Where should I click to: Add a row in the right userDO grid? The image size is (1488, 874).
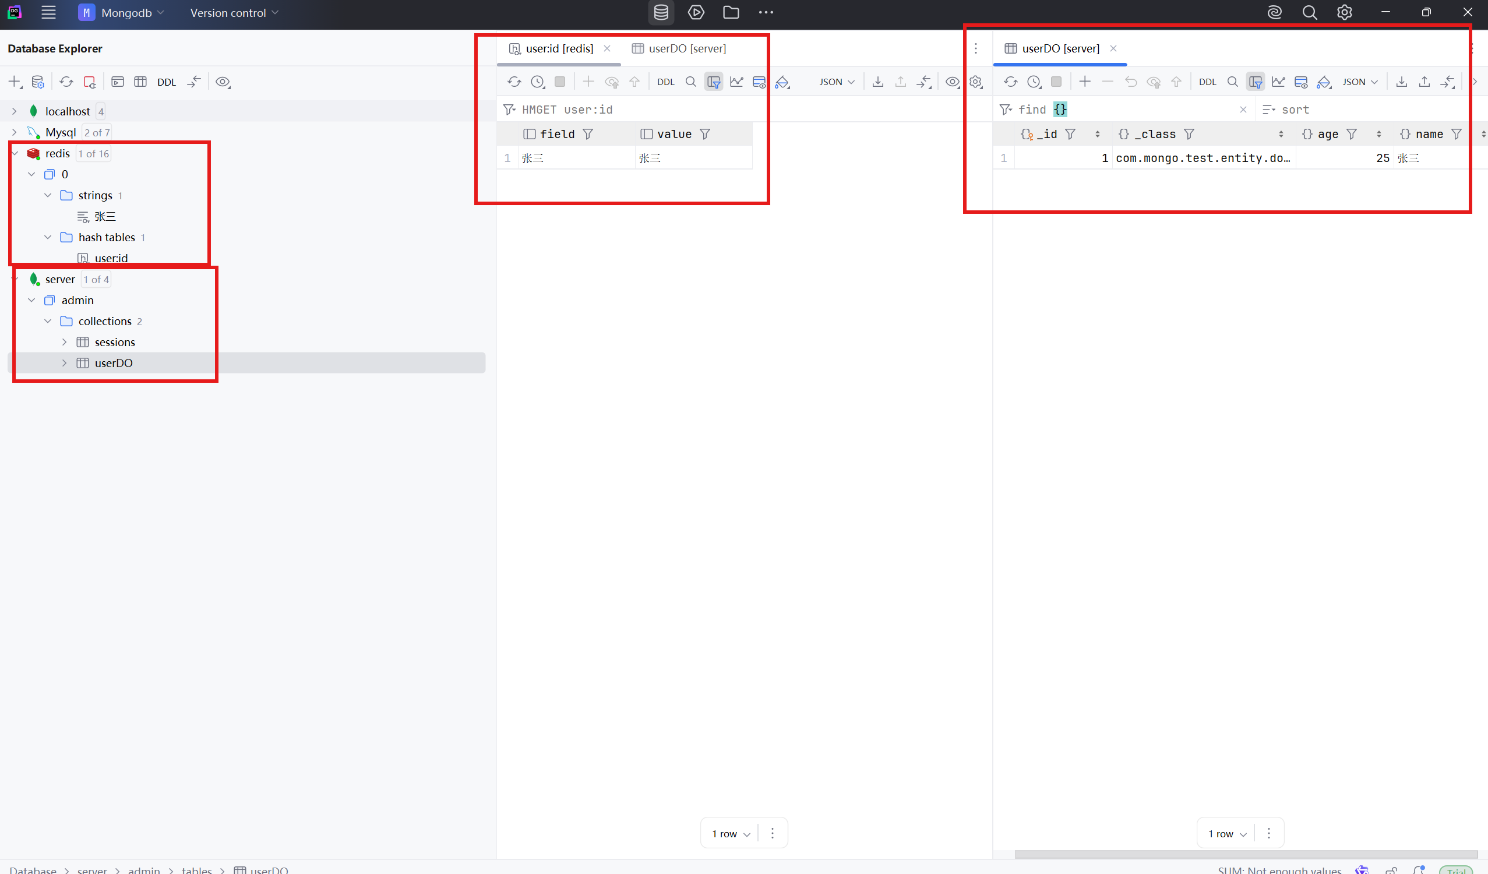pyautogui.click(x=1085, y=82)
